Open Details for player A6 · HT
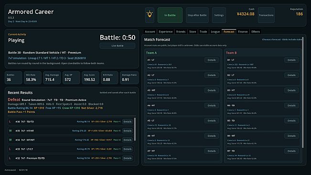 point(212,136)
